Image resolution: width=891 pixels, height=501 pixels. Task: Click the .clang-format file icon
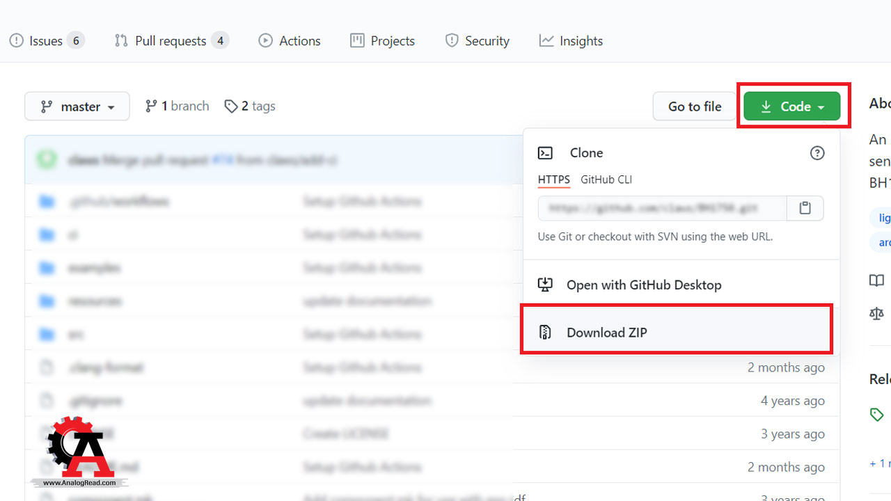pyautogui.click(x=47, y=367)
